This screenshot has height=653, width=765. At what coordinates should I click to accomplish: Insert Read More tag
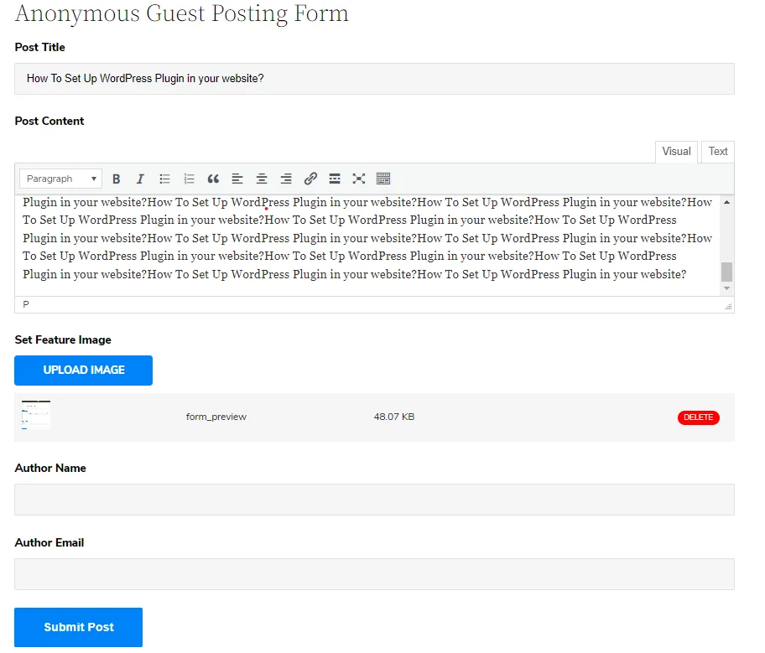(x=335, y=179)
